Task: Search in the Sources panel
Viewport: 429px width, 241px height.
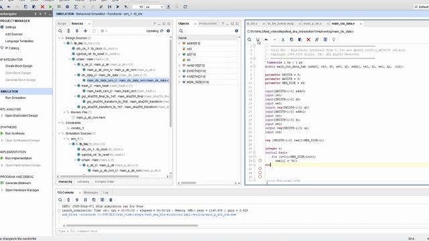Action: (x=60, y=31)
